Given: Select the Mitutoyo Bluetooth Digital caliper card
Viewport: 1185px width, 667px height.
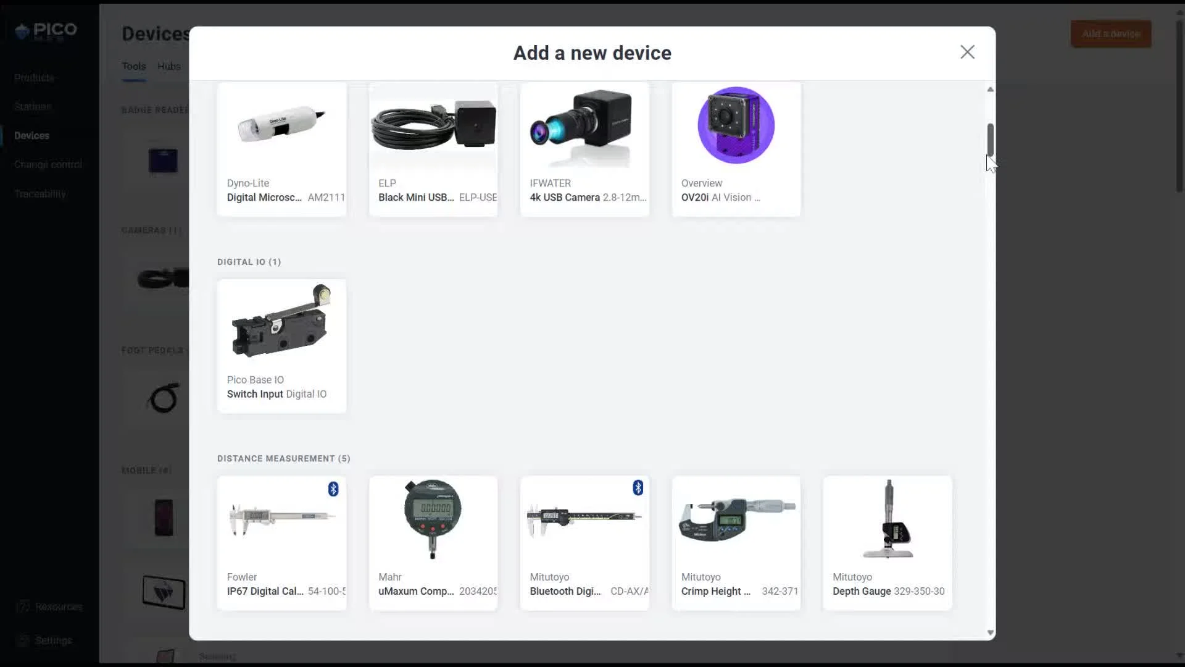Looking at the screenshot, I should [x=584, y=543].
